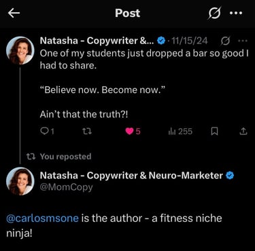Image resolution: width=255 pixels, height=251 pixels.
Task: Tap the 11/15/24 timestamp
Action: [x=190, y=41]
